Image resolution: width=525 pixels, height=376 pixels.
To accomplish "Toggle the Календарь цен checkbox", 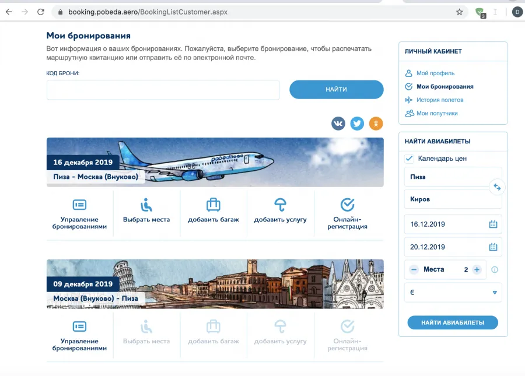I will tap(409, 158).
